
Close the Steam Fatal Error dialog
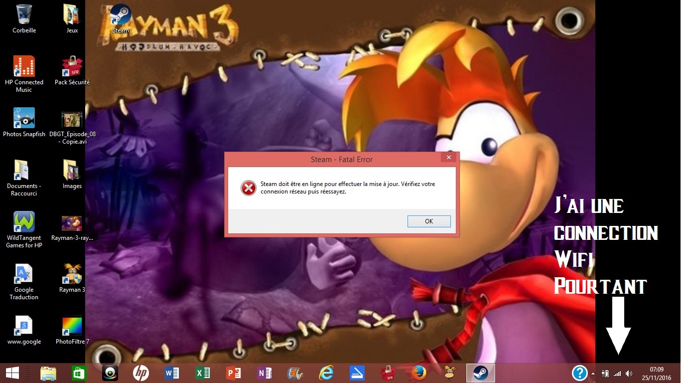[449, 158]
